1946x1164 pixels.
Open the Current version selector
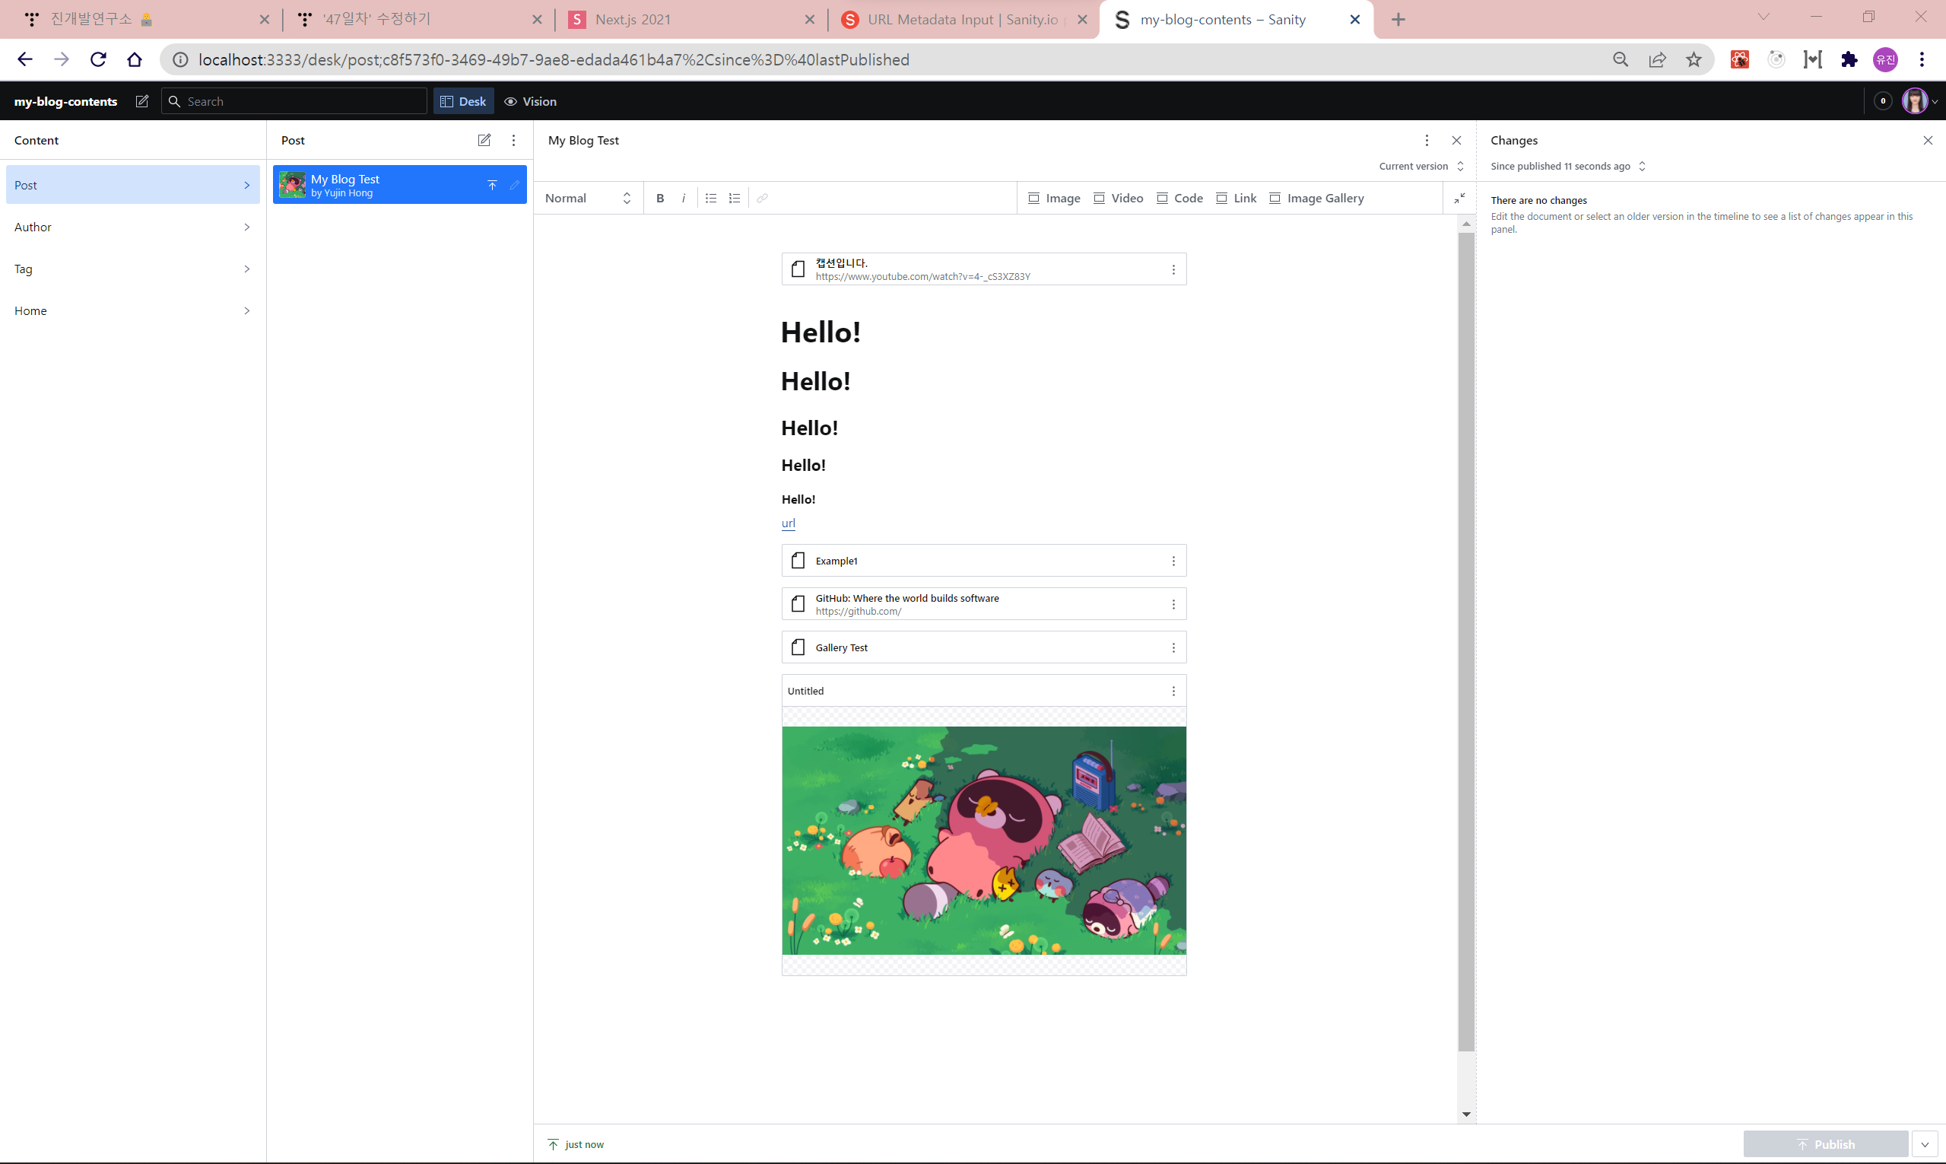(1421, 167)
